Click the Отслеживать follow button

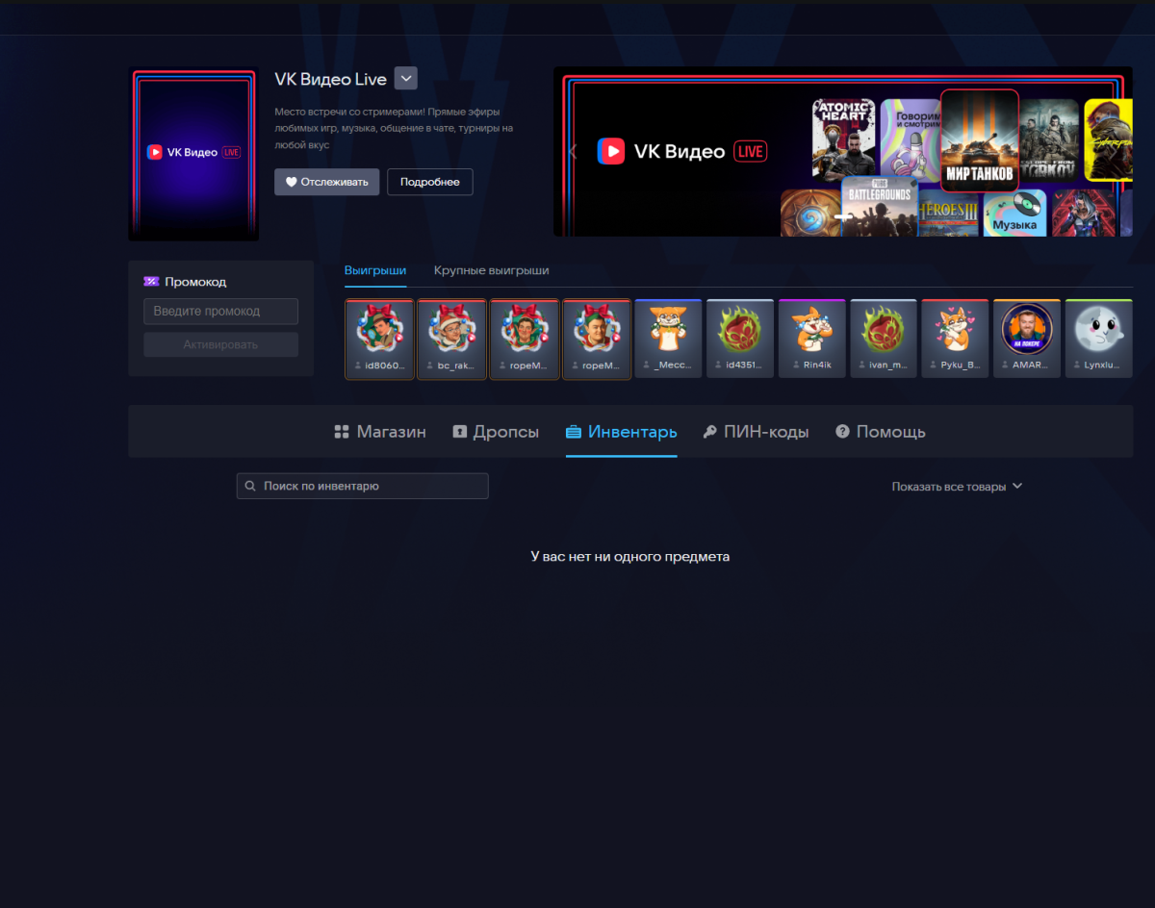[x=326, y=182]
